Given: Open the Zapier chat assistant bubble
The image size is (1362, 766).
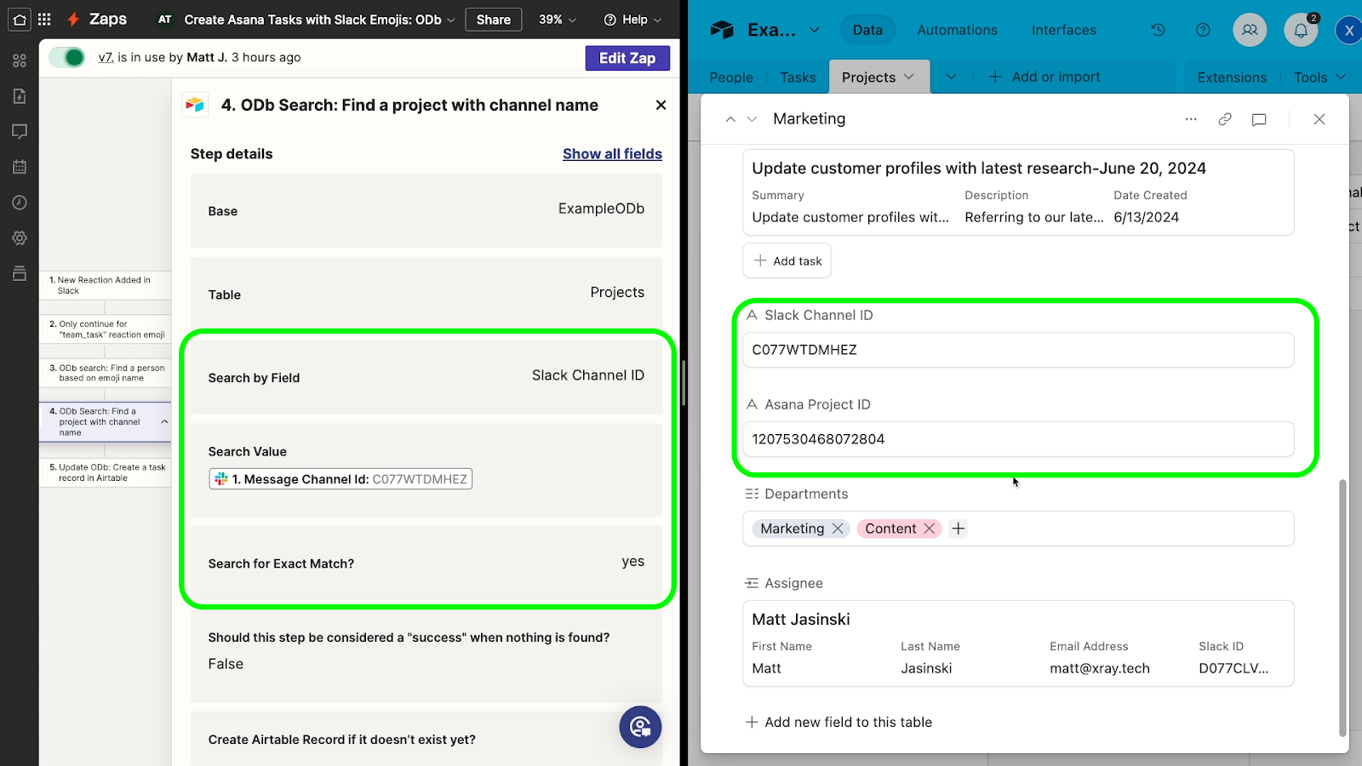Looking at the screenshot, I should point(640,727).
